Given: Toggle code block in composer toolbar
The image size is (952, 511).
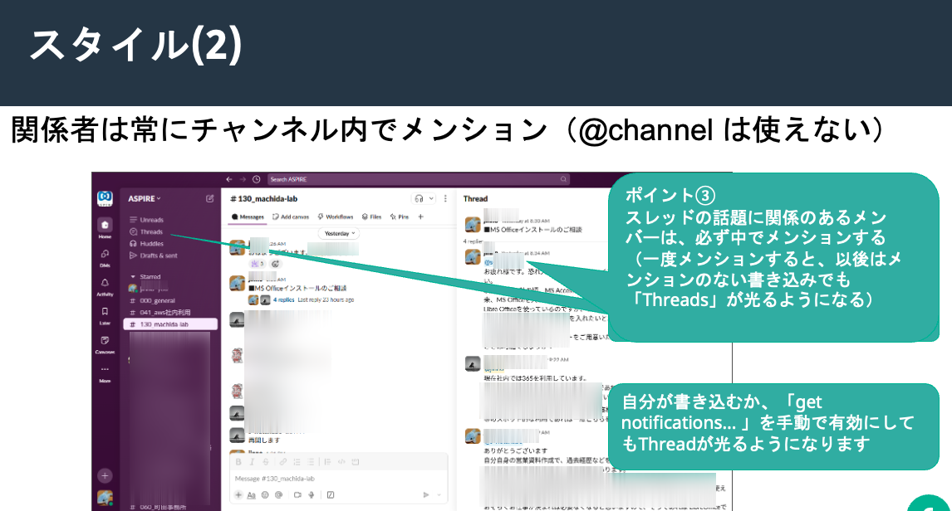Looking at the screenshot, I should [x=356, y=462].
